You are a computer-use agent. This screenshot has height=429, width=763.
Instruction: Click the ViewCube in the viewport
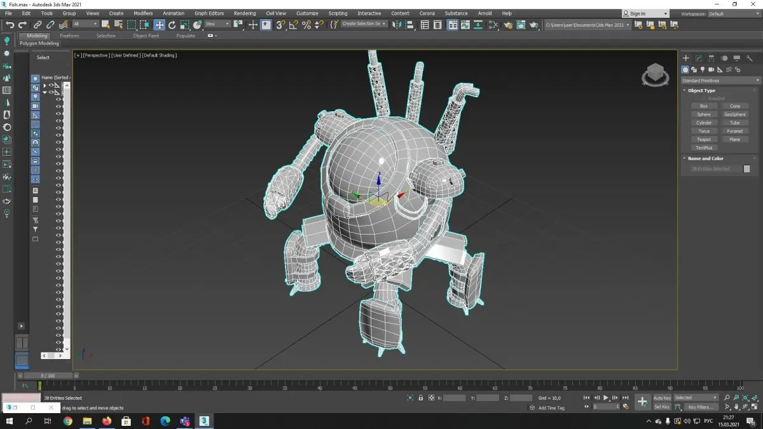[655, 75]
